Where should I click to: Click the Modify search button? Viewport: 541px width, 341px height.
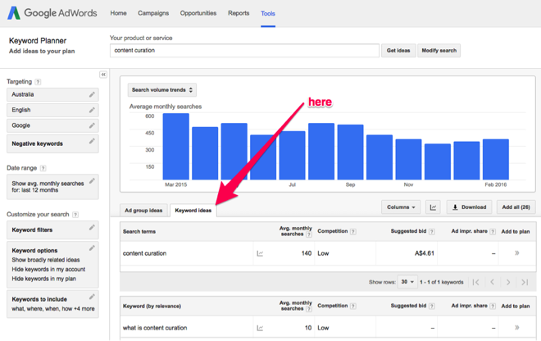(x=439, y=50)
